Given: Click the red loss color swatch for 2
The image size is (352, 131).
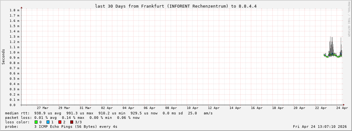Looking at the screenshot, I should click(60, 122).
